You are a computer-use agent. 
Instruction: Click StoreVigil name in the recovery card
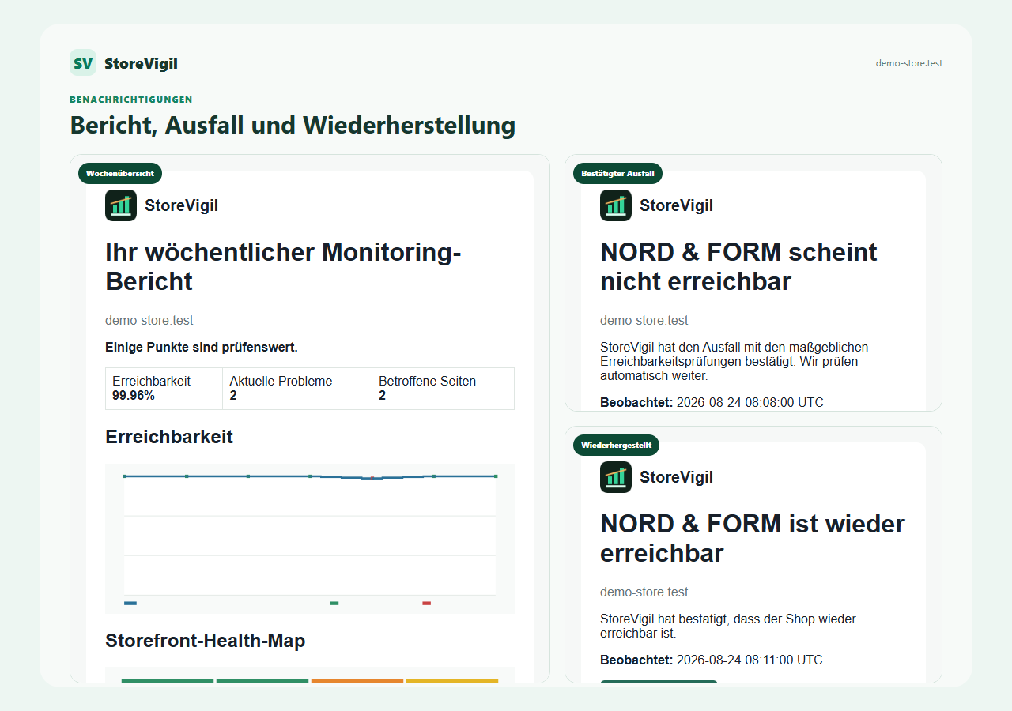pos(677,478)
